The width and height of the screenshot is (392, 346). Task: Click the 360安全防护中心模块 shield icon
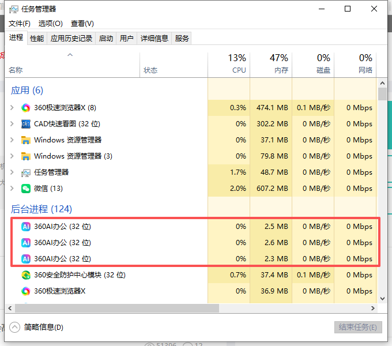26,275
